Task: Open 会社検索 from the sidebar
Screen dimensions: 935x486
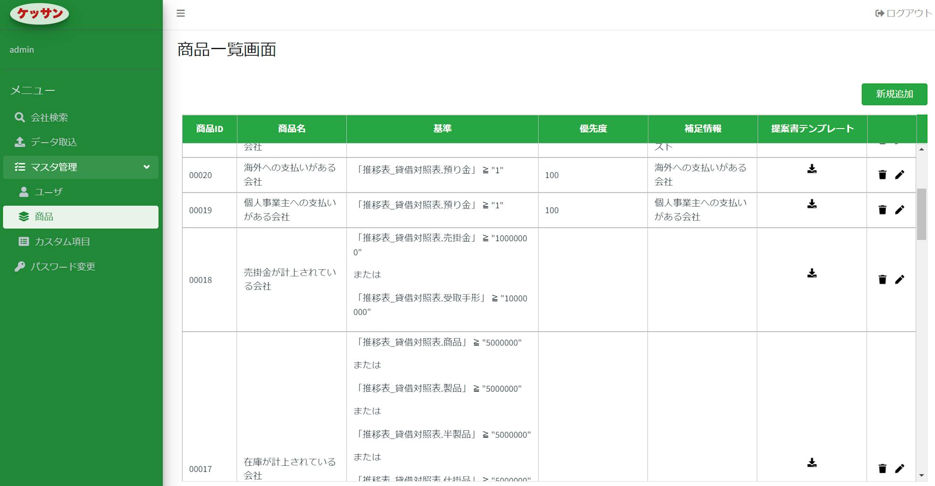Action: point(49,117)
